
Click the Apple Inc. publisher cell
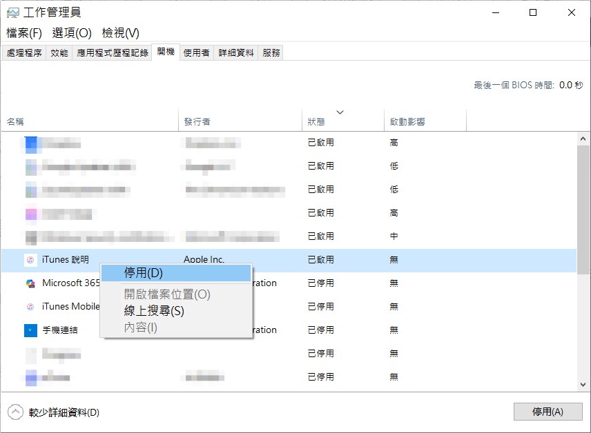click(204, 259)
